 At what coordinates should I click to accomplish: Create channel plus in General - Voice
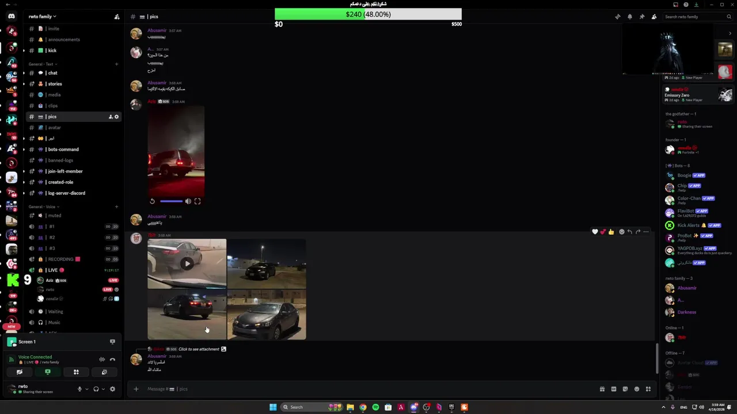(x=116, y=206)
